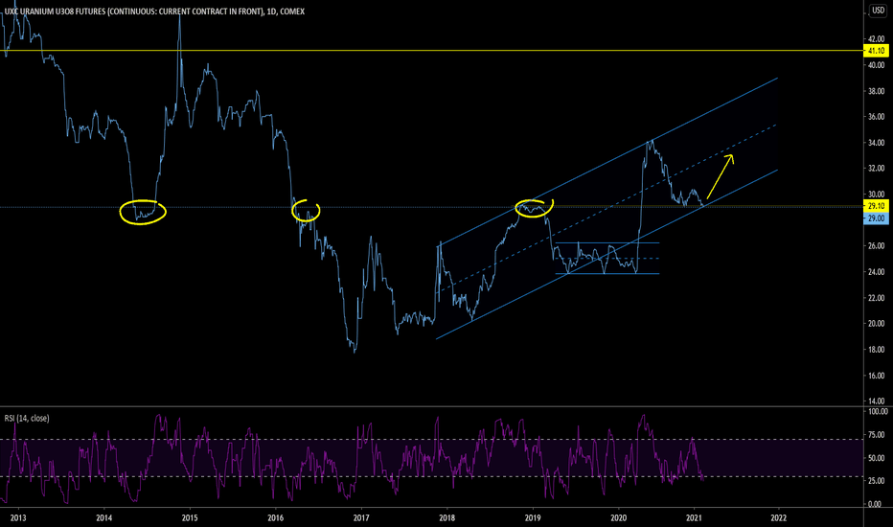Viewport: 893px width, 527px height.
Task: Select the yellow horizontal line at 41.10
Action: pos(432,51)
